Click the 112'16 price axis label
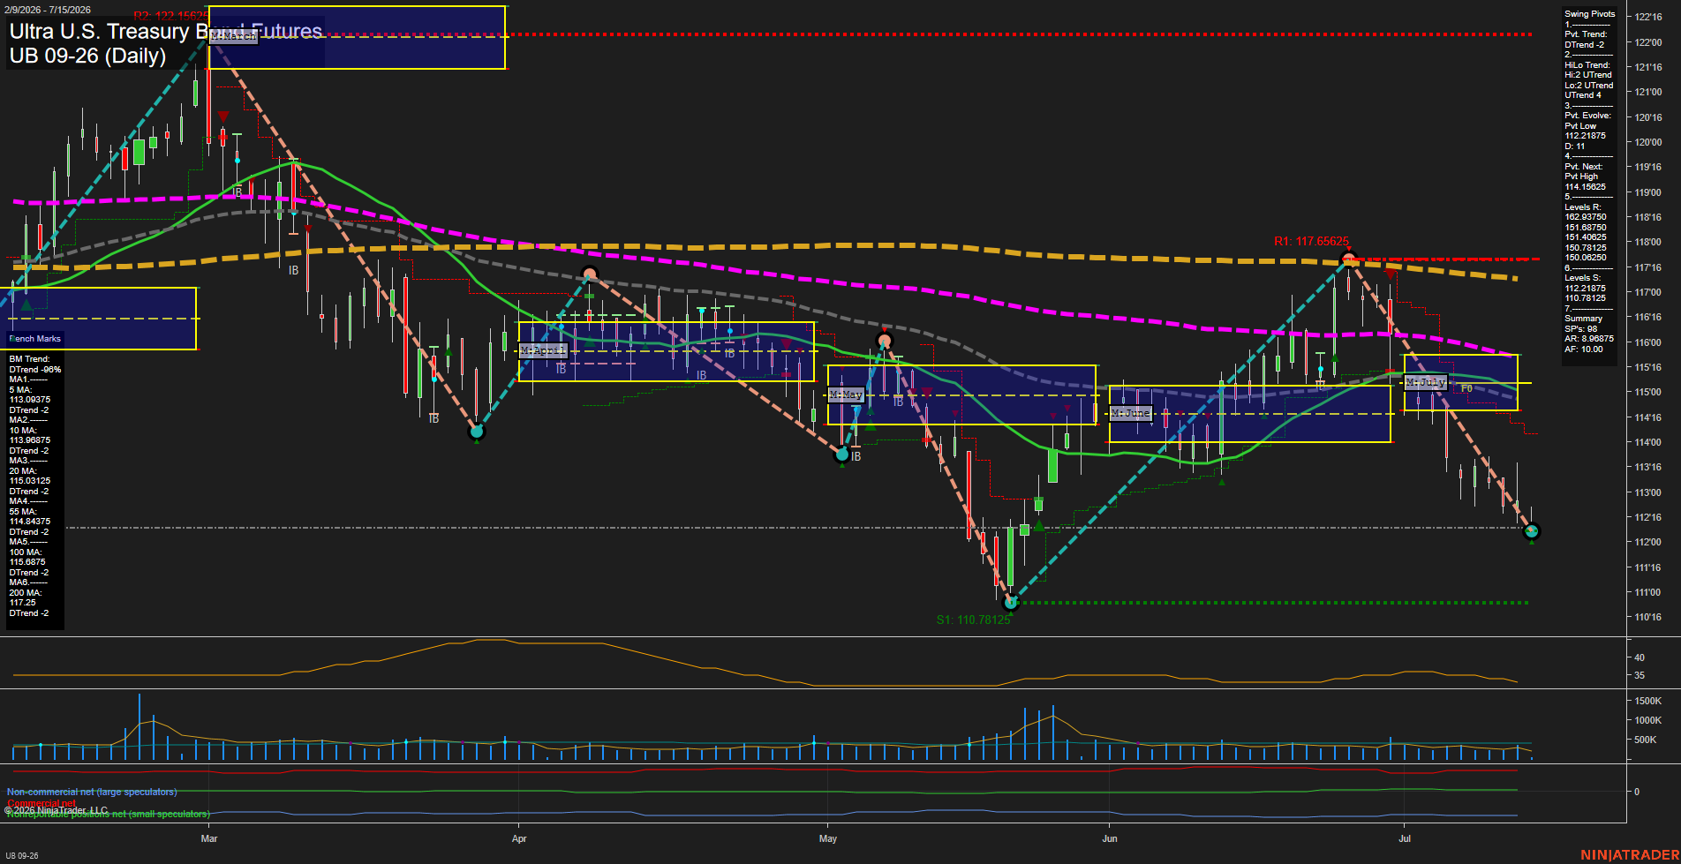The image size is (1681, 864). point(1648,517)
